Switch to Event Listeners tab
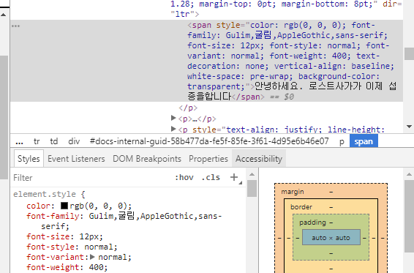The width and height of the screenshot is (414, 273). 76,159
